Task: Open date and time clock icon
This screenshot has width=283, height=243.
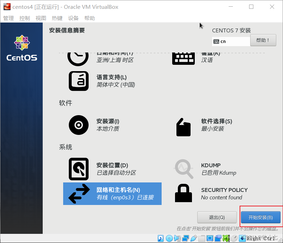Action: point(78,59)
